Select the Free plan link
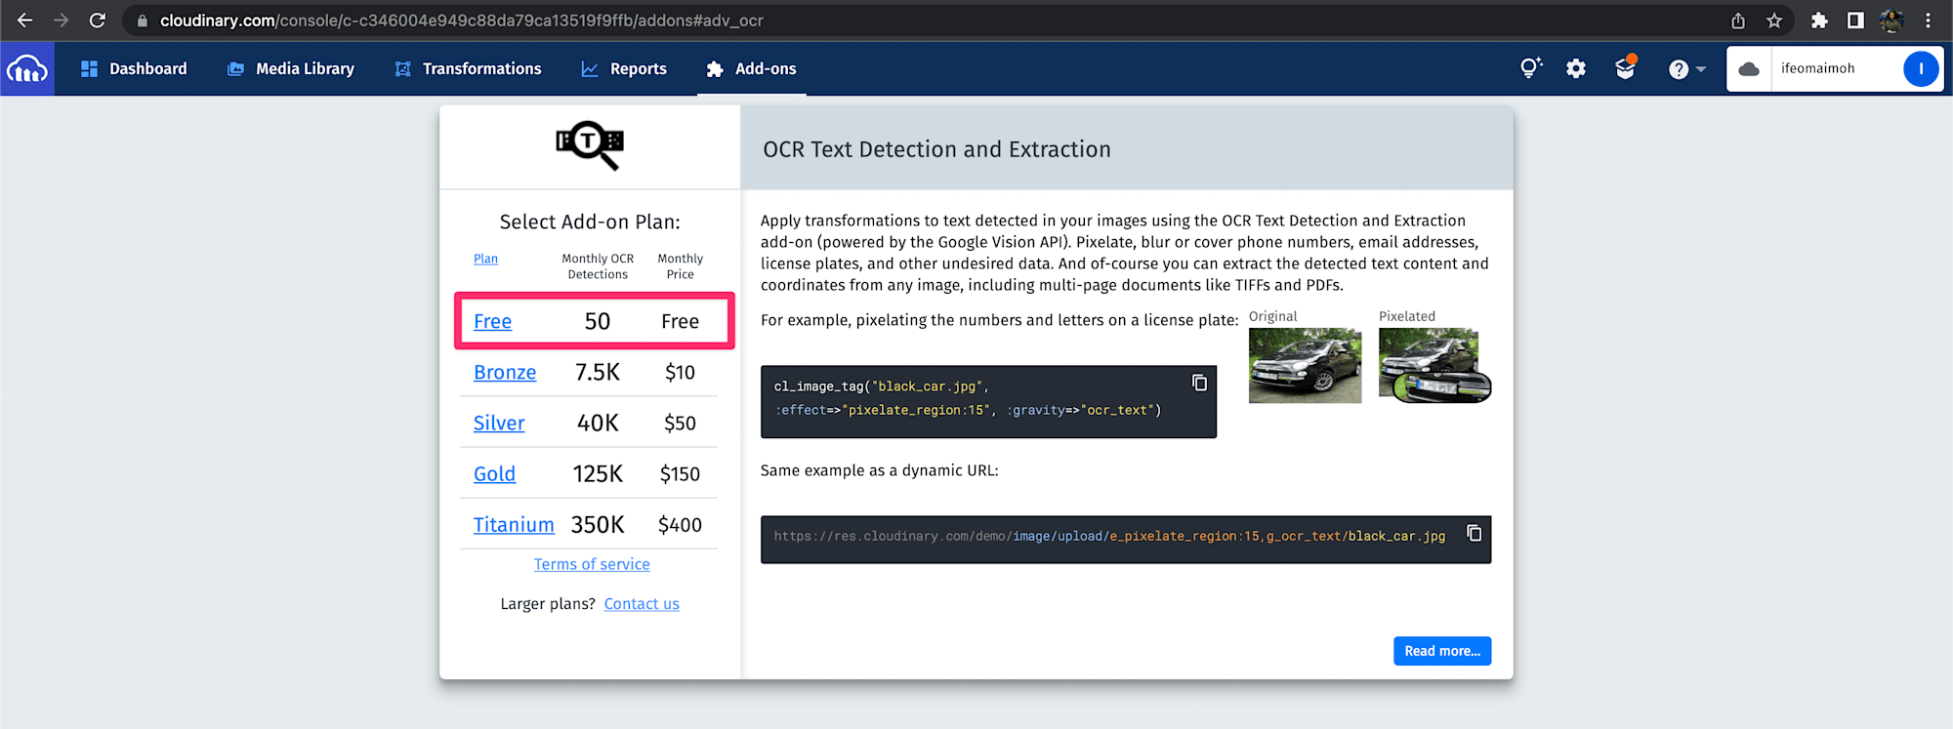 coord(492,321)
